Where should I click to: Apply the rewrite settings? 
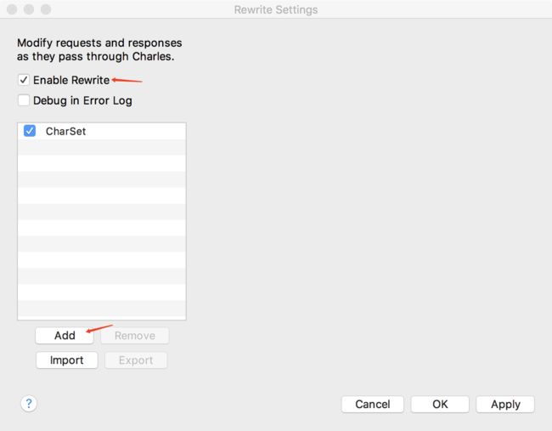click(505, 404)
